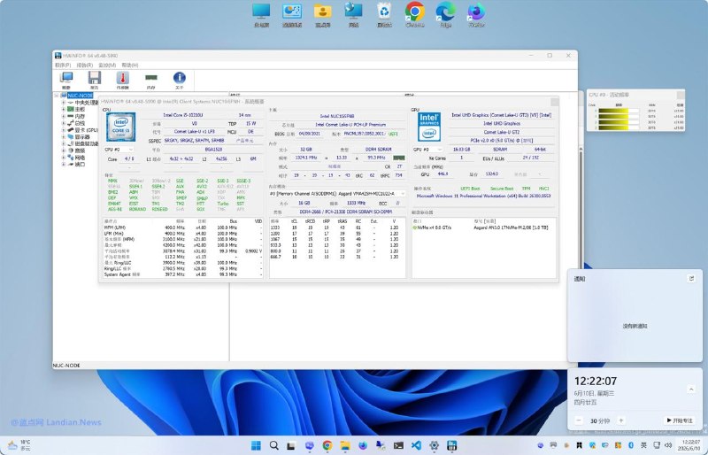This screenshot has height=455, width=708.
Task: Open the Windows Start menu
Action: (x=256, y=445)
